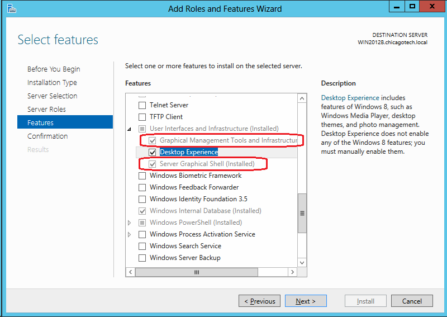Click the feature list scroll up arrow

(x=302, y=98)
